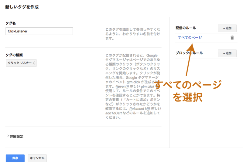Open the すべてのページ rule link
This screenshot has width=243, height=166.
pyautogui.click(x=190, y=37)
